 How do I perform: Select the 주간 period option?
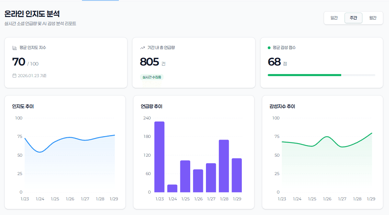coord(353,18)
